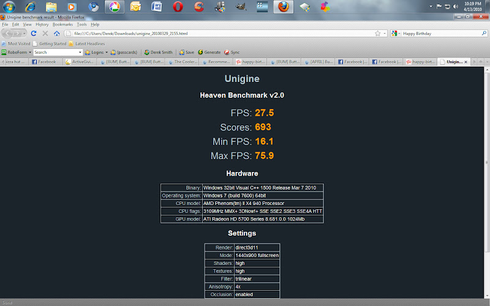Open the View menu
This screenshot has width=490, height=306.
[27, 24]
